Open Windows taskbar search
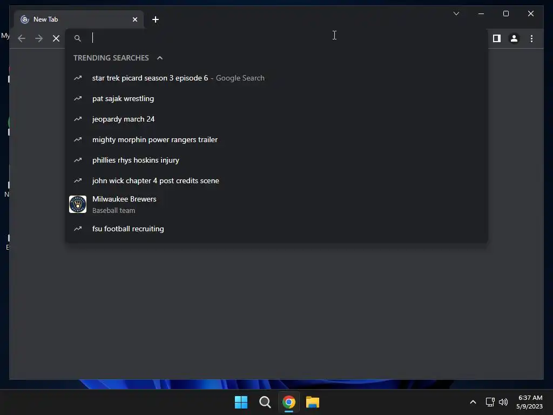The width and height of the screenshot is (553, 415). [x=265, y=402]
